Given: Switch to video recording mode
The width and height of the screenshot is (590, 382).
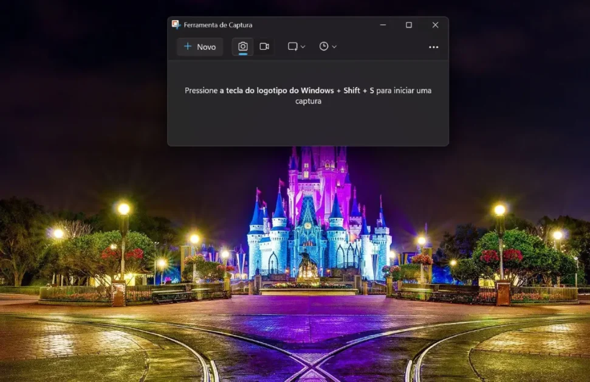Looking at the screenshot, I should pos(264,47).
